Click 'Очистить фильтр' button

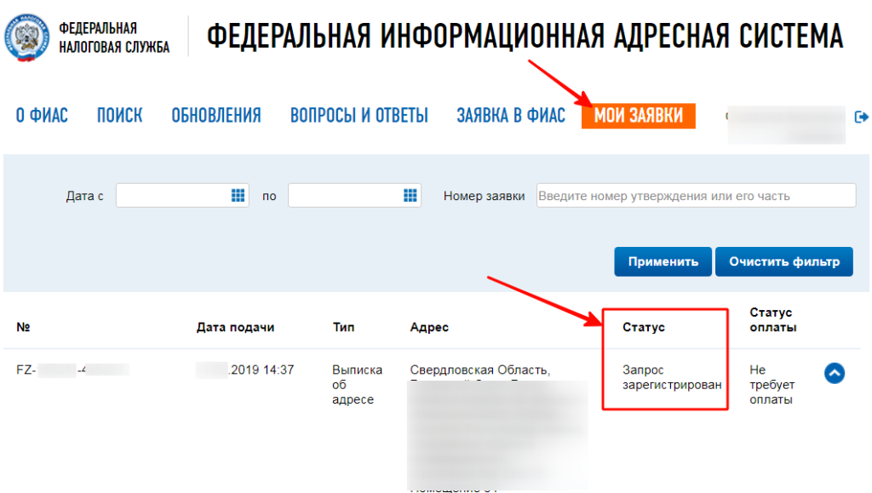[x=784, y=261]
